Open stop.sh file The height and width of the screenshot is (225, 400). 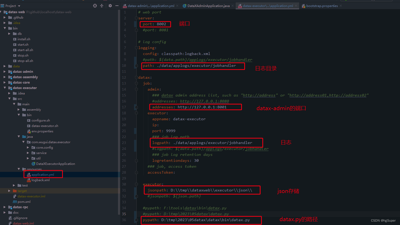pyautogui.click(x=23, y=55)
